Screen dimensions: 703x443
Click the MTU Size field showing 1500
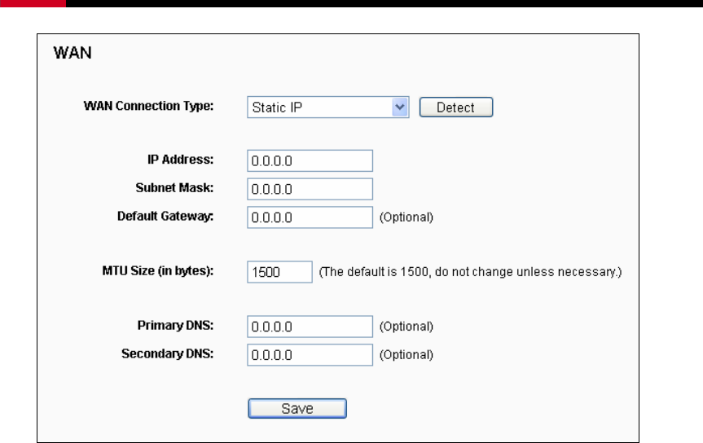pos(279,272)
